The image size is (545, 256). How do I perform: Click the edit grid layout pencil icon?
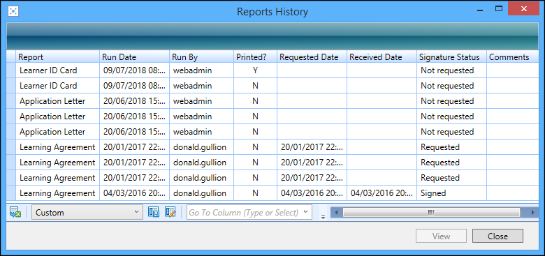(x=170, y=212)
